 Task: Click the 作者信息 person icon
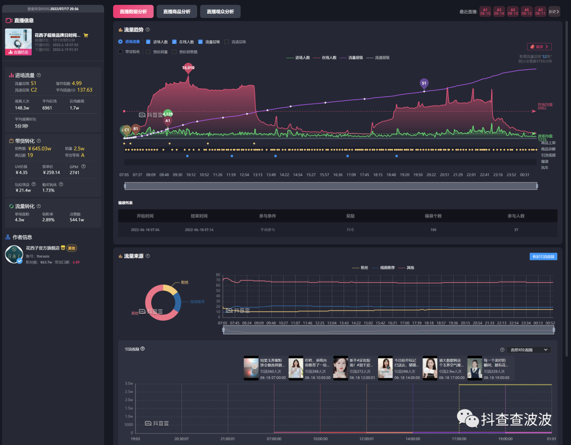click(7, 237)
